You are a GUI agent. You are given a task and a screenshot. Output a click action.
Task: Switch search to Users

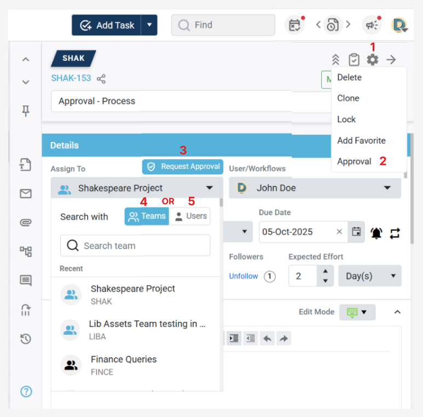point(190,216)
